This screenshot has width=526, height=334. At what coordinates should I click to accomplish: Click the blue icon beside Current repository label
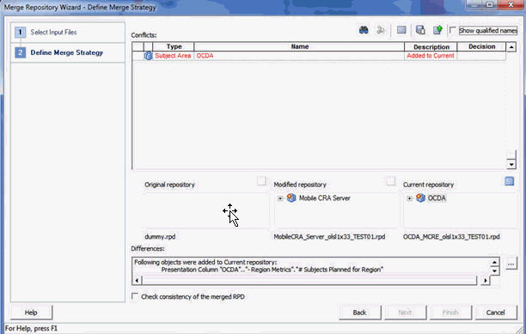point(509,181)
